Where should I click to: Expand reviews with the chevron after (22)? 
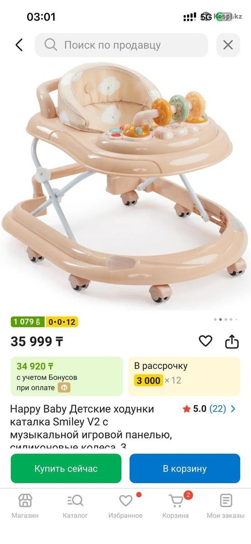point(233,409)
